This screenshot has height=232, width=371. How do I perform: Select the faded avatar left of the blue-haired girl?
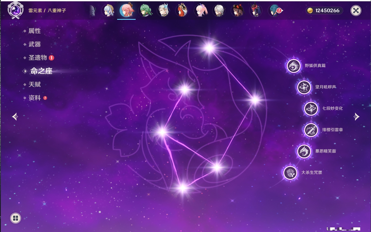(92, 11)
